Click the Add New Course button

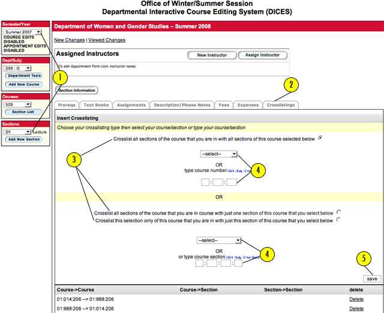[24, 85]
